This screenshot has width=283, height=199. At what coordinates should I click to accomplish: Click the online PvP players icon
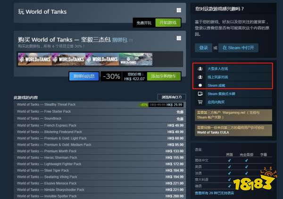tap(200, 77)
